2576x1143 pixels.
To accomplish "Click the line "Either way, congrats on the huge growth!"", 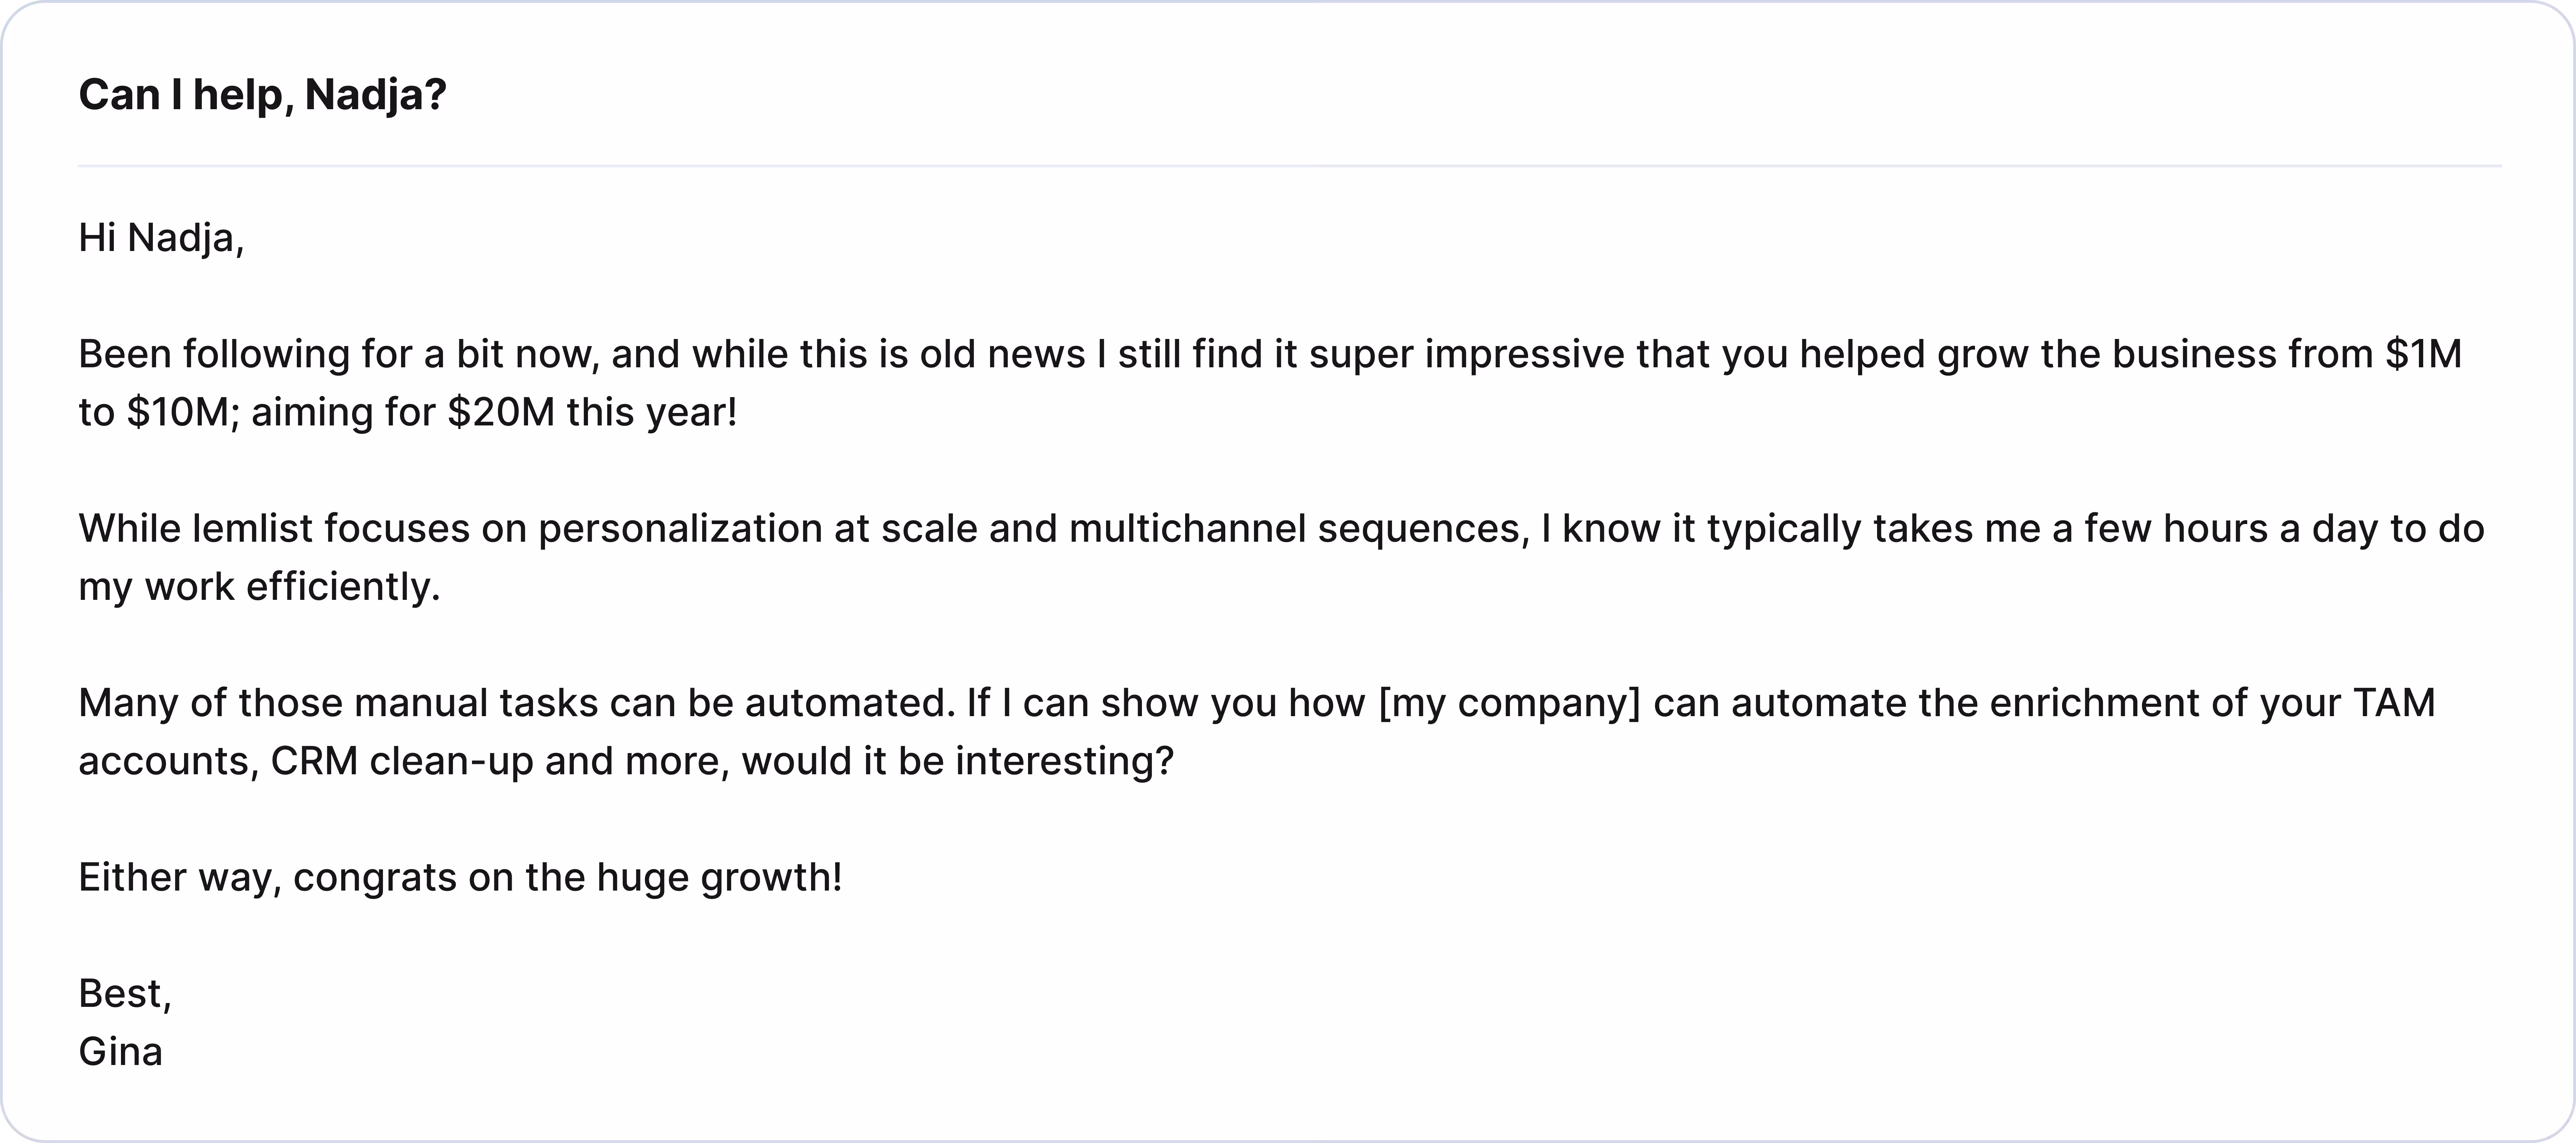I will [x=460, y=877].
